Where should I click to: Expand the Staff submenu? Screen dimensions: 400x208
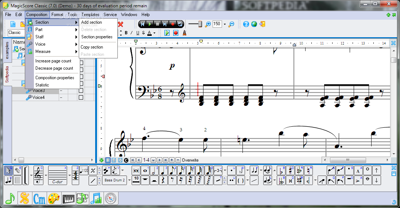[x=52, y=37]
